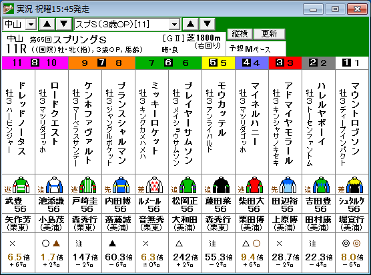
Task: Step to previous race with up arrow
Action: pos(190,24)
